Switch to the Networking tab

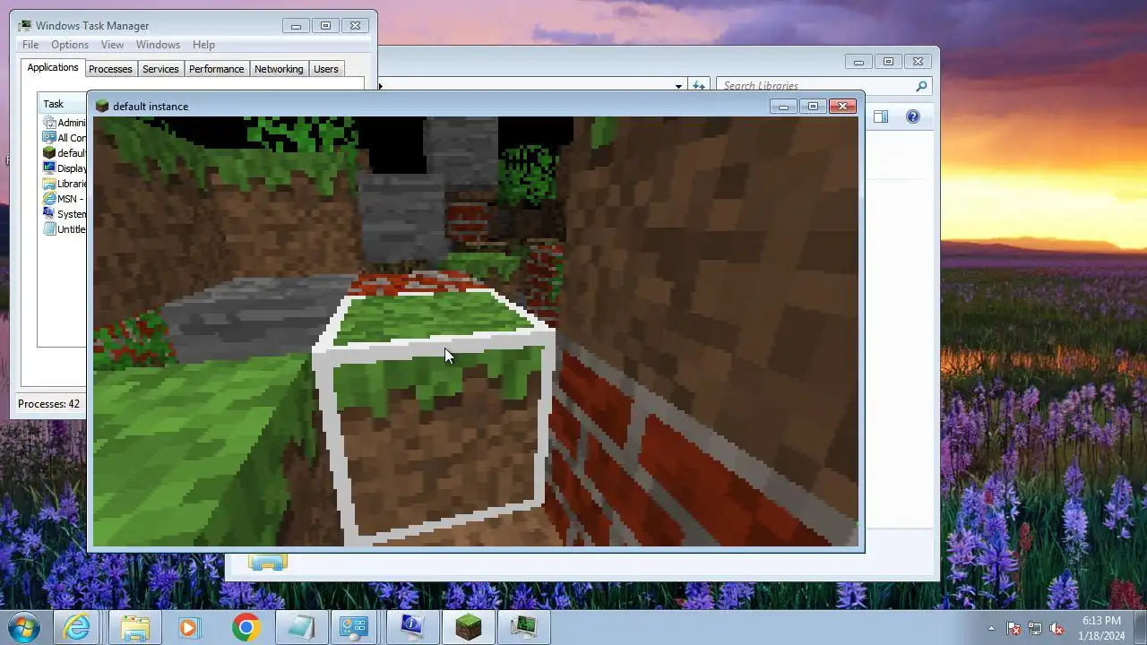[x=279, y=69]
